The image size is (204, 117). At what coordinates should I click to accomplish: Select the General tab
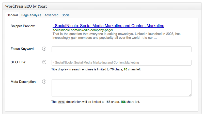(x=12, y=15)
